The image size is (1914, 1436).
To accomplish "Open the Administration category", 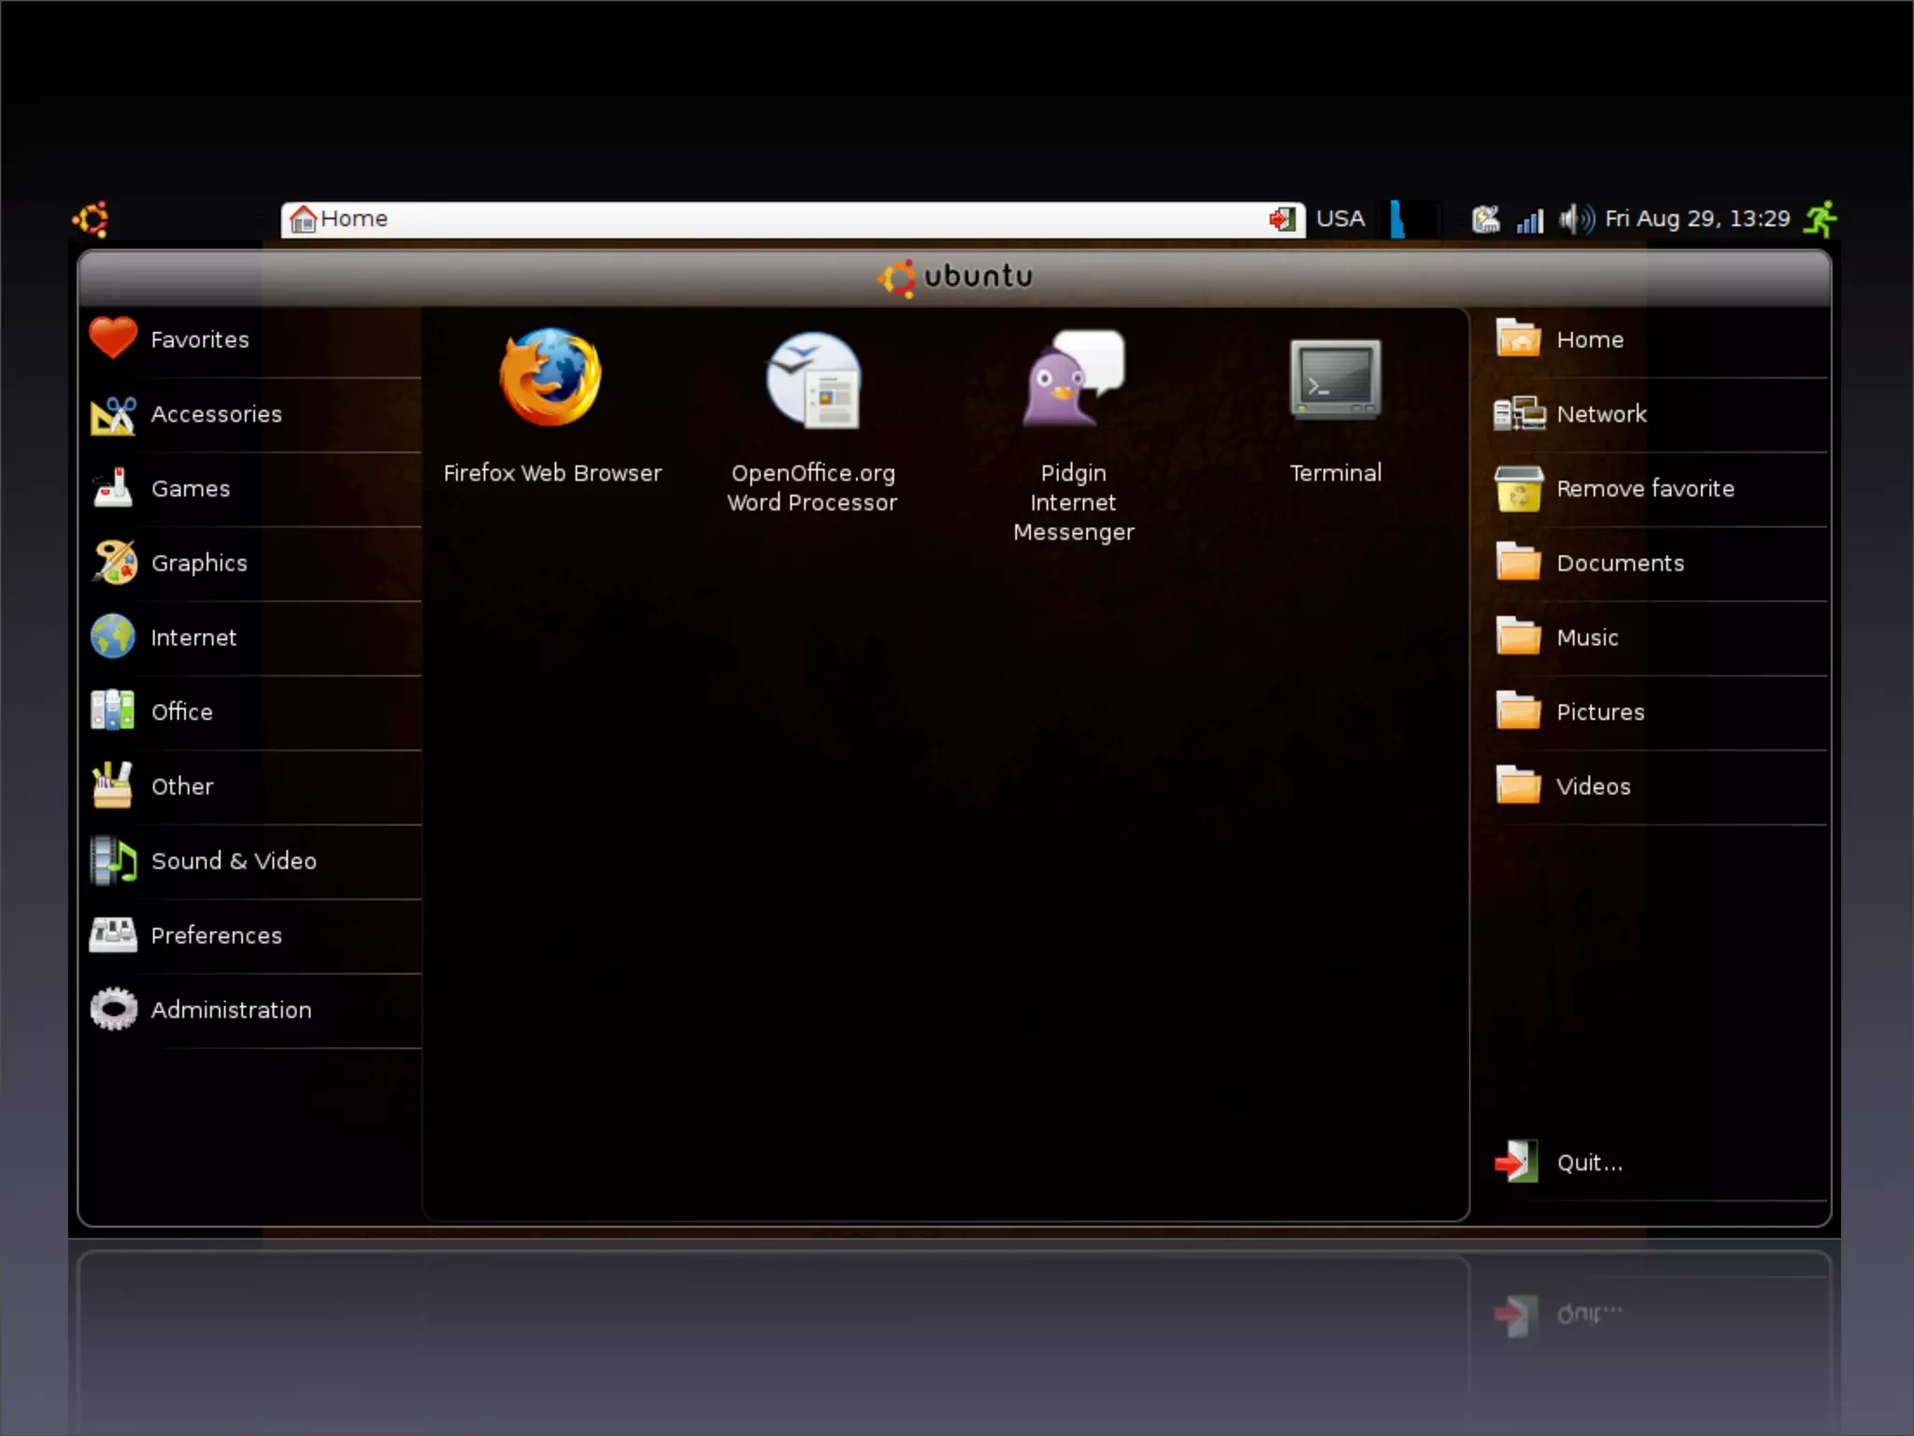I will tap(230, 1011).
